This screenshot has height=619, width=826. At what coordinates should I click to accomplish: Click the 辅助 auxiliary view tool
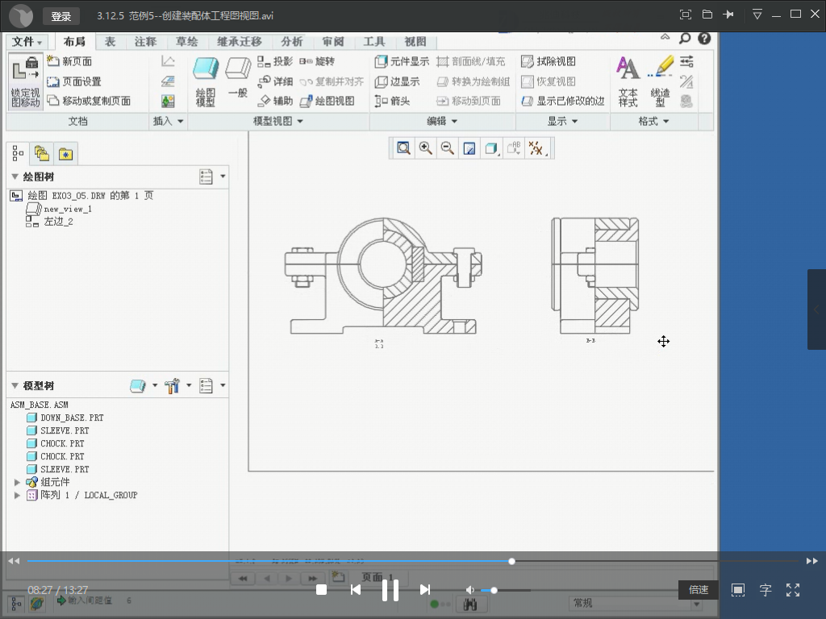tap(275, 101)
